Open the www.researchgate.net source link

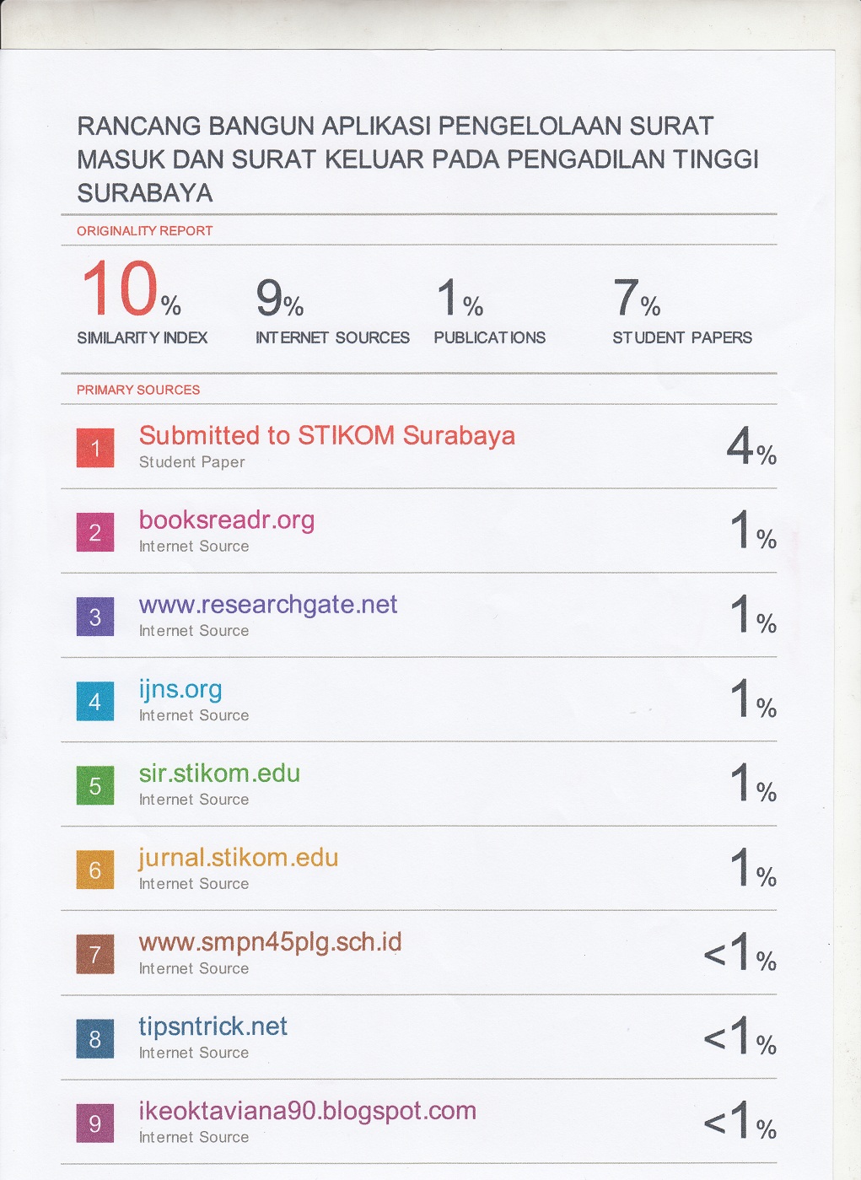[x=267, y=605]
